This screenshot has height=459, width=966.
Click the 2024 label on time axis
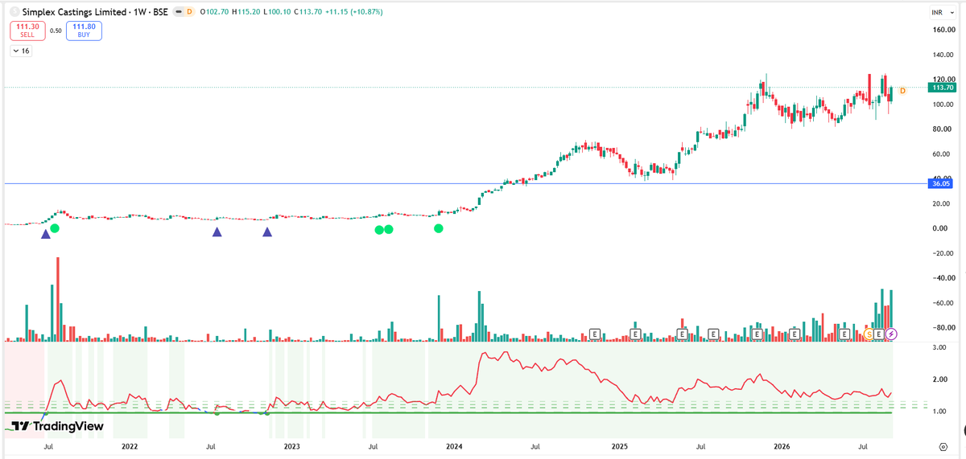(454, 445)
